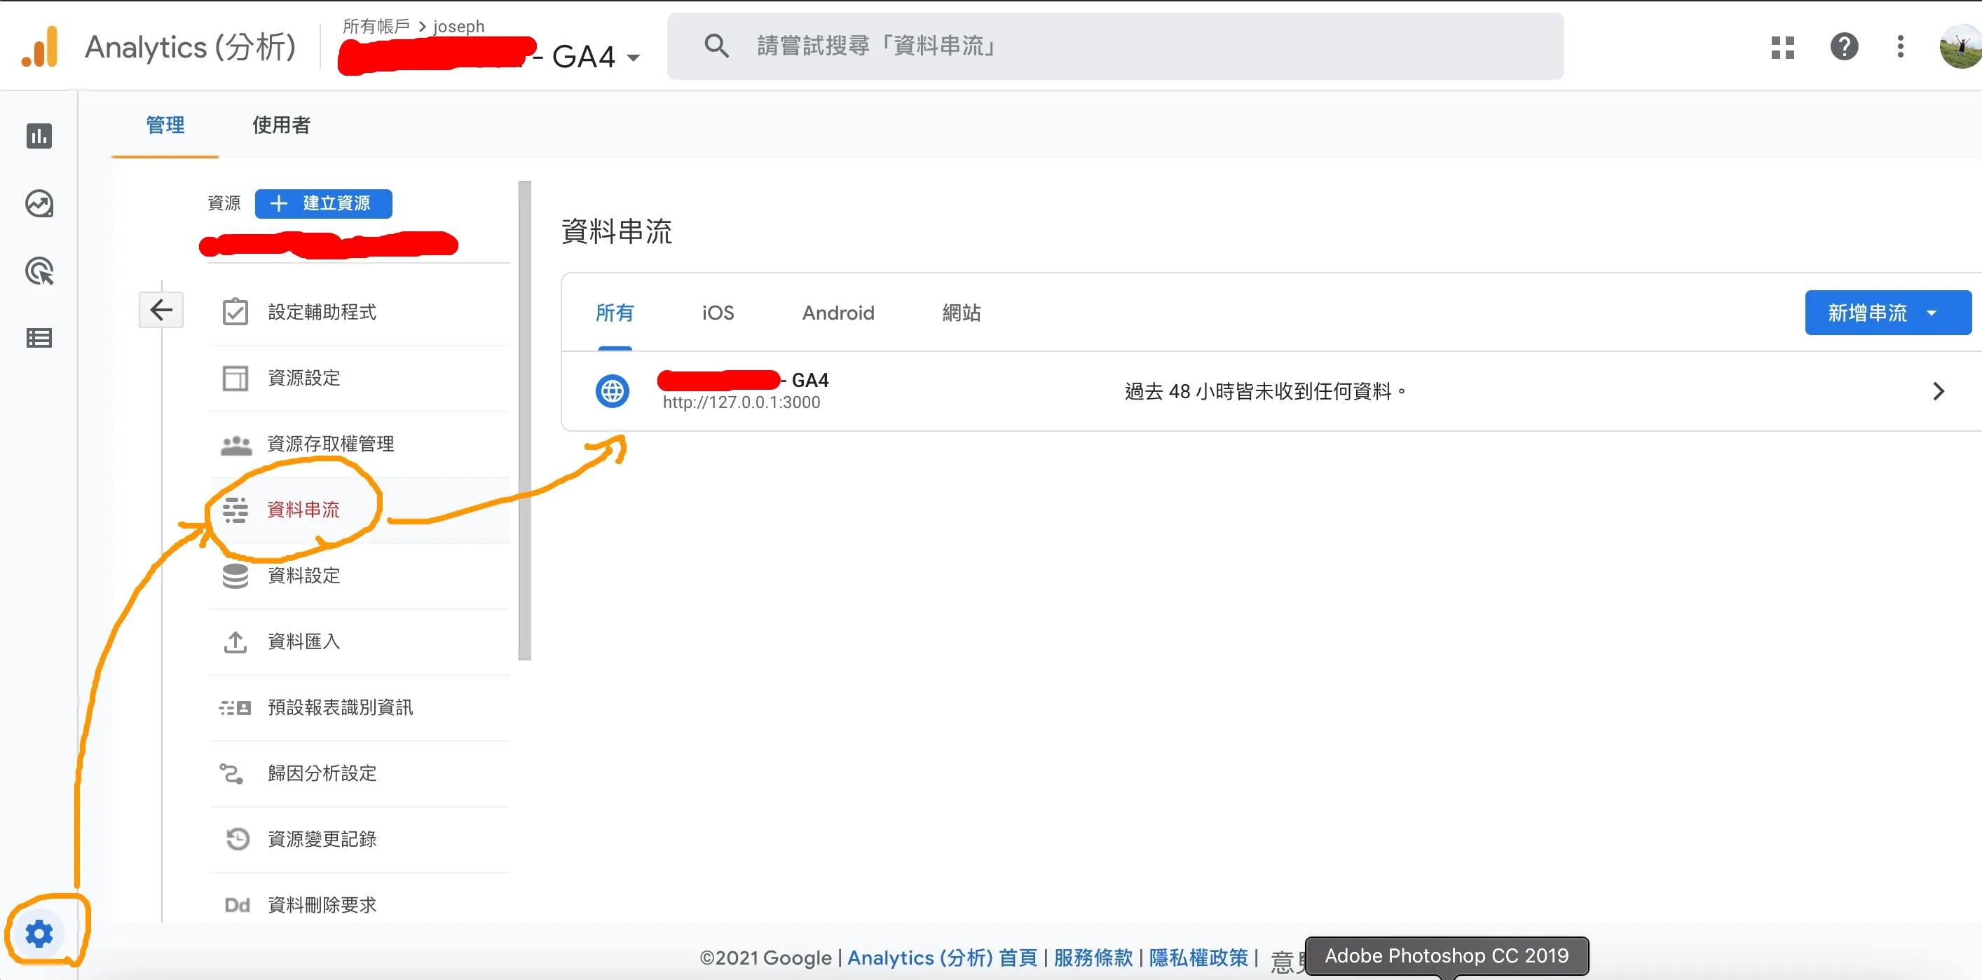
Task: Open 資料匯入 menu item
Action: 360,641
